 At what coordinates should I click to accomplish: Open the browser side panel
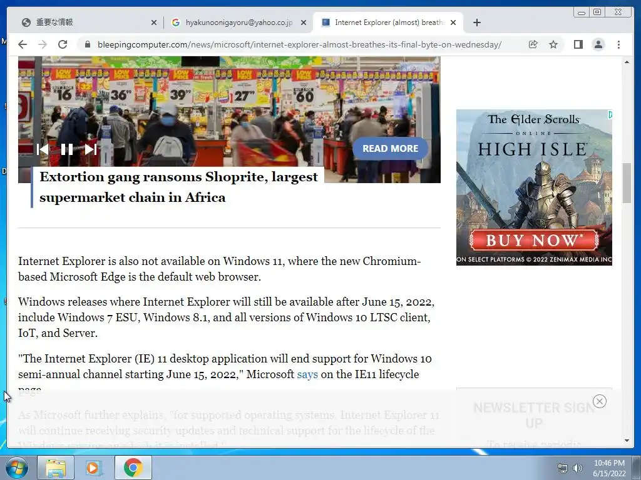578,44
